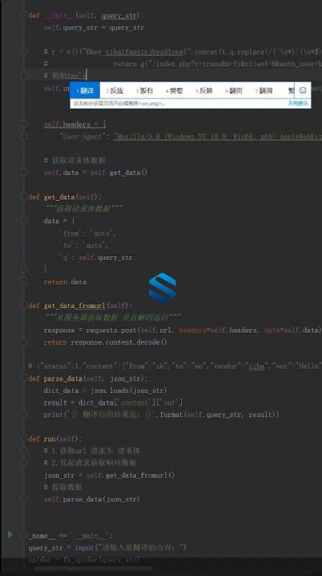322x576 pixels.
Task: Choose IME candidate 6 翻页
Action: pos(234,91)
